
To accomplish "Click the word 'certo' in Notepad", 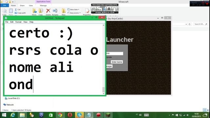I will tap(29, 33).
